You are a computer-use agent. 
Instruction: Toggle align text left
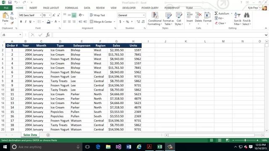(x=64, y=22)
